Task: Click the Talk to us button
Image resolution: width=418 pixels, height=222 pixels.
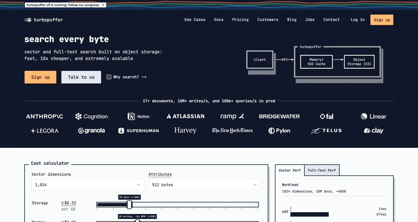Action: (81, 77)
